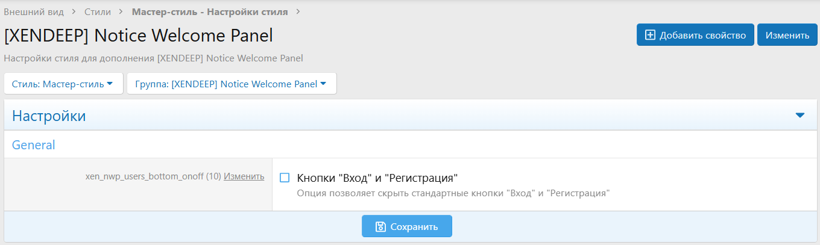Open the "Стиль: Мастер-стиль" dropdown
This screenshot has width=820, height=245.
pyautogui.click(x=63, y=84)
